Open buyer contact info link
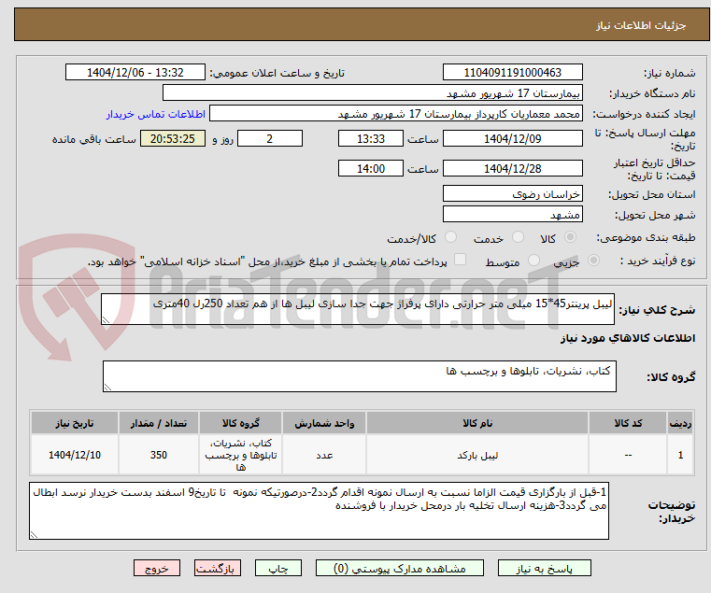The image size is (711, 593). 156,114
